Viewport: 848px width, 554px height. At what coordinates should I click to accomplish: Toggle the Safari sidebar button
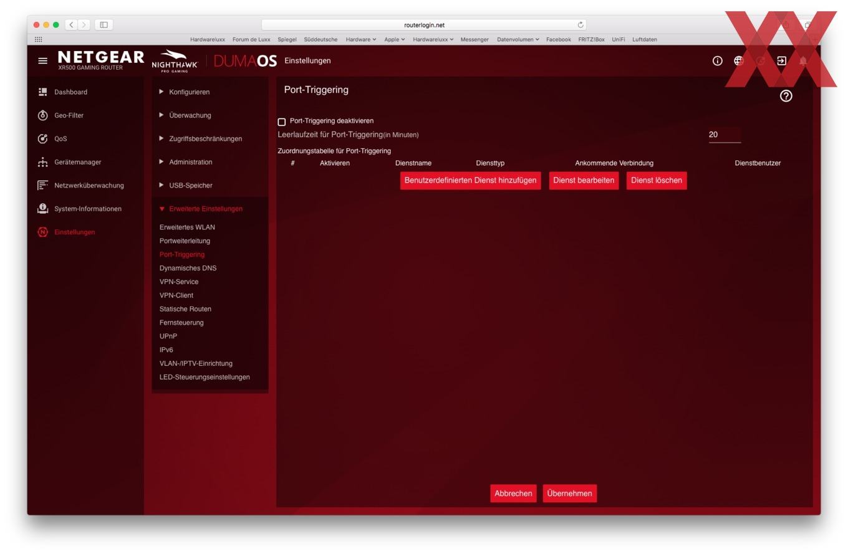point(104,25)
